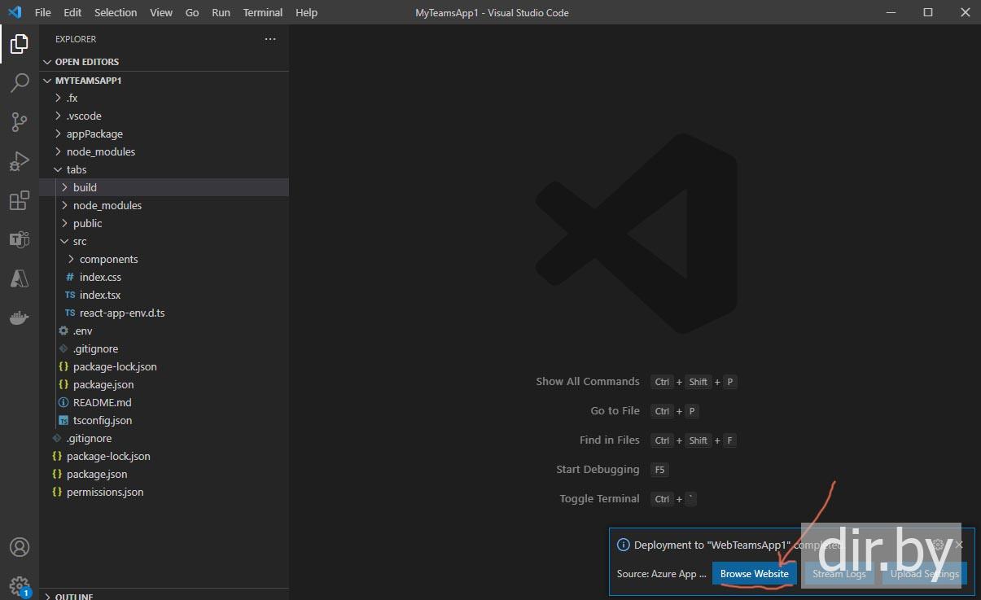The height and width of the screenshot is (600, 981).
Task: Open the Source Control view
Action: 20,122
